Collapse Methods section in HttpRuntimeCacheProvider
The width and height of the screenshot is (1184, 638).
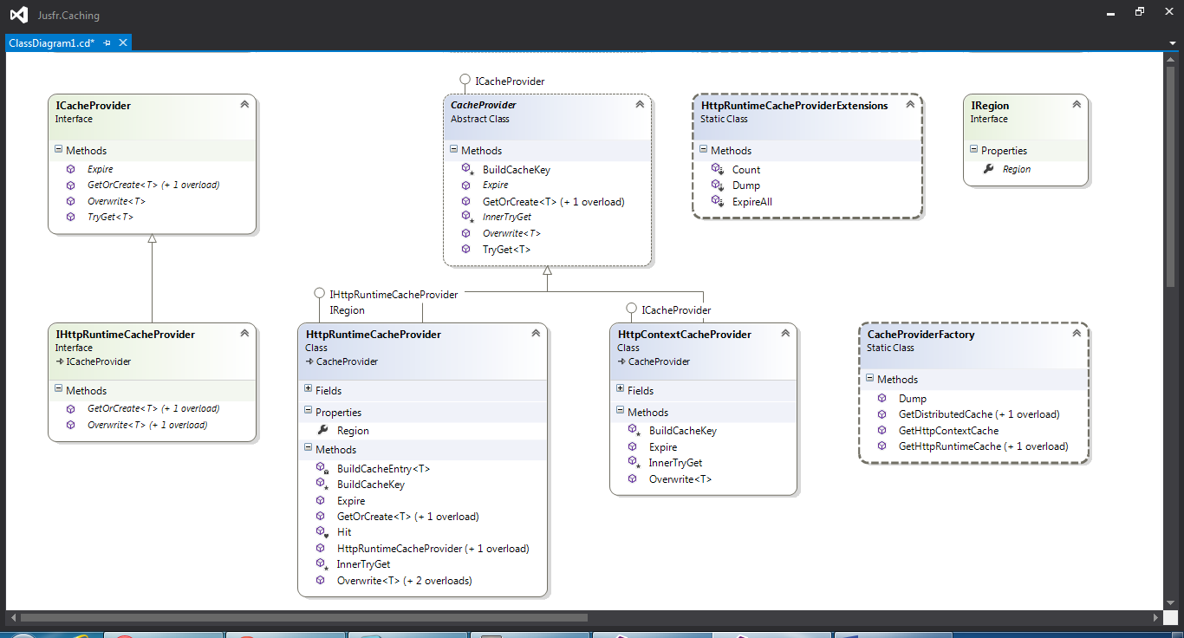(x=308, y=449)
